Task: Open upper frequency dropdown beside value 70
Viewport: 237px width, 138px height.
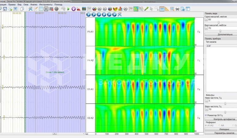Action: [x=207, y=109]
